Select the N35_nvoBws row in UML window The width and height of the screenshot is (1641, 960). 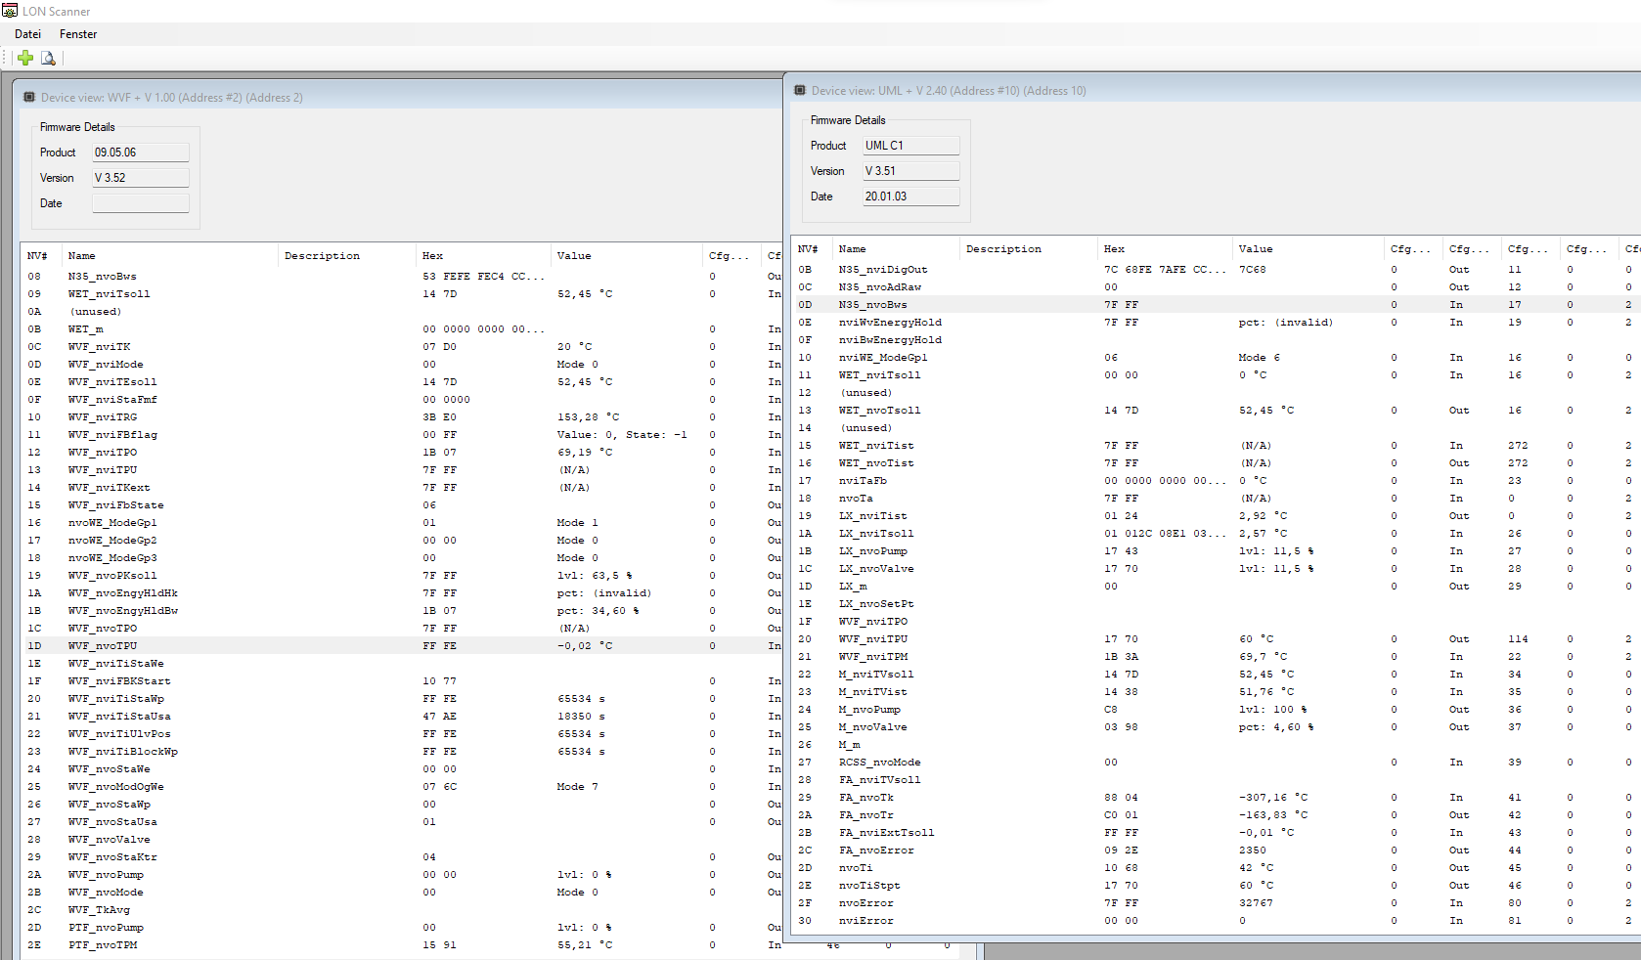tap(1217, 305)
